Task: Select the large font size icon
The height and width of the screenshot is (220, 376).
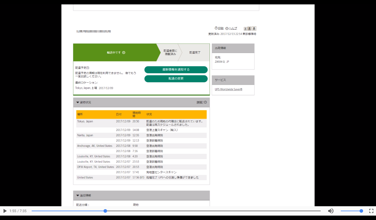Action: (254, 28)
